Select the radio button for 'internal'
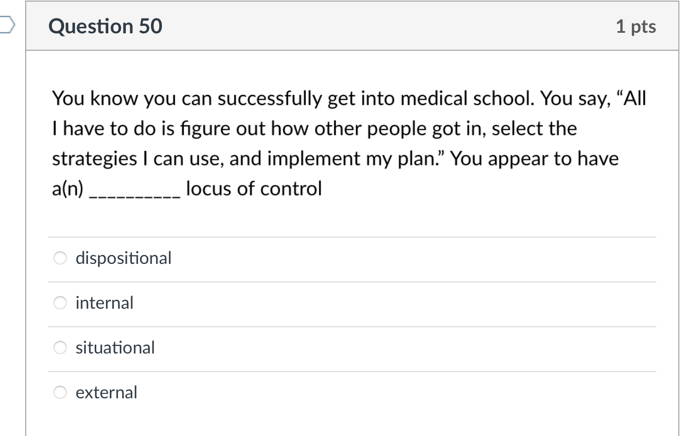The height and width of the screenshot is (436, 698). 59,302
